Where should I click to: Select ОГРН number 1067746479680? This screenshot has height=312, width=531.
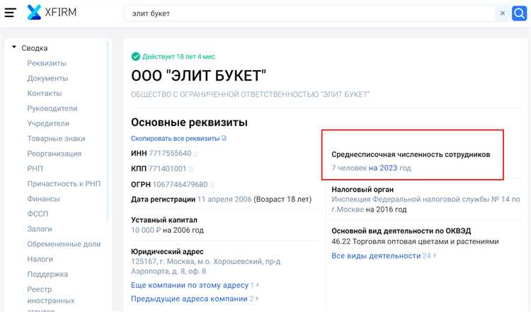[x=180, y=185]
